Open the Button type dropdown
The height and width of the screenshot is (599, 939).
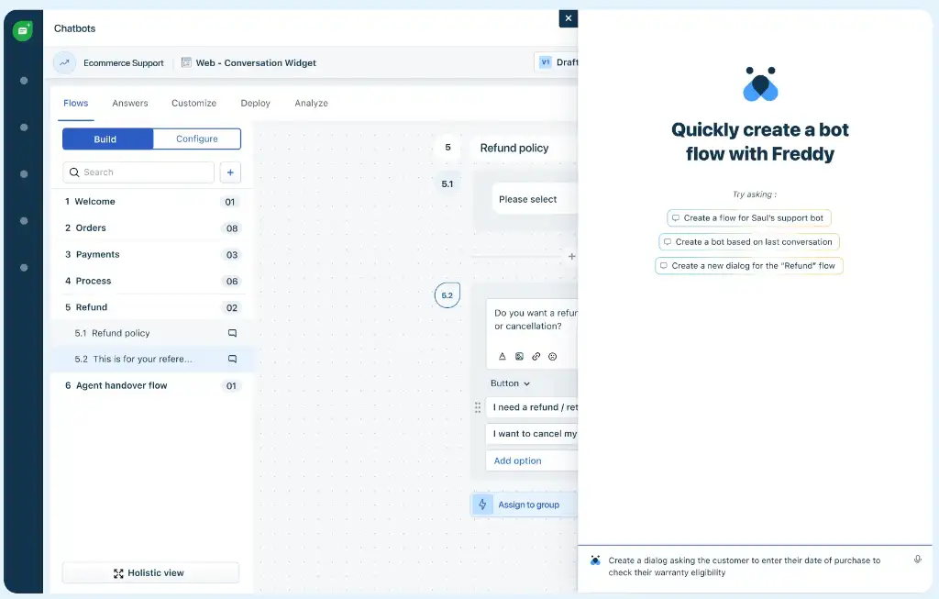click(x=510, y=383)
